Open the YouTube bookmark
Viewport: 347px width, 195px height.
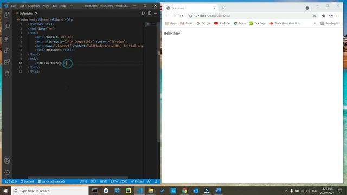[x=222, y=23]
